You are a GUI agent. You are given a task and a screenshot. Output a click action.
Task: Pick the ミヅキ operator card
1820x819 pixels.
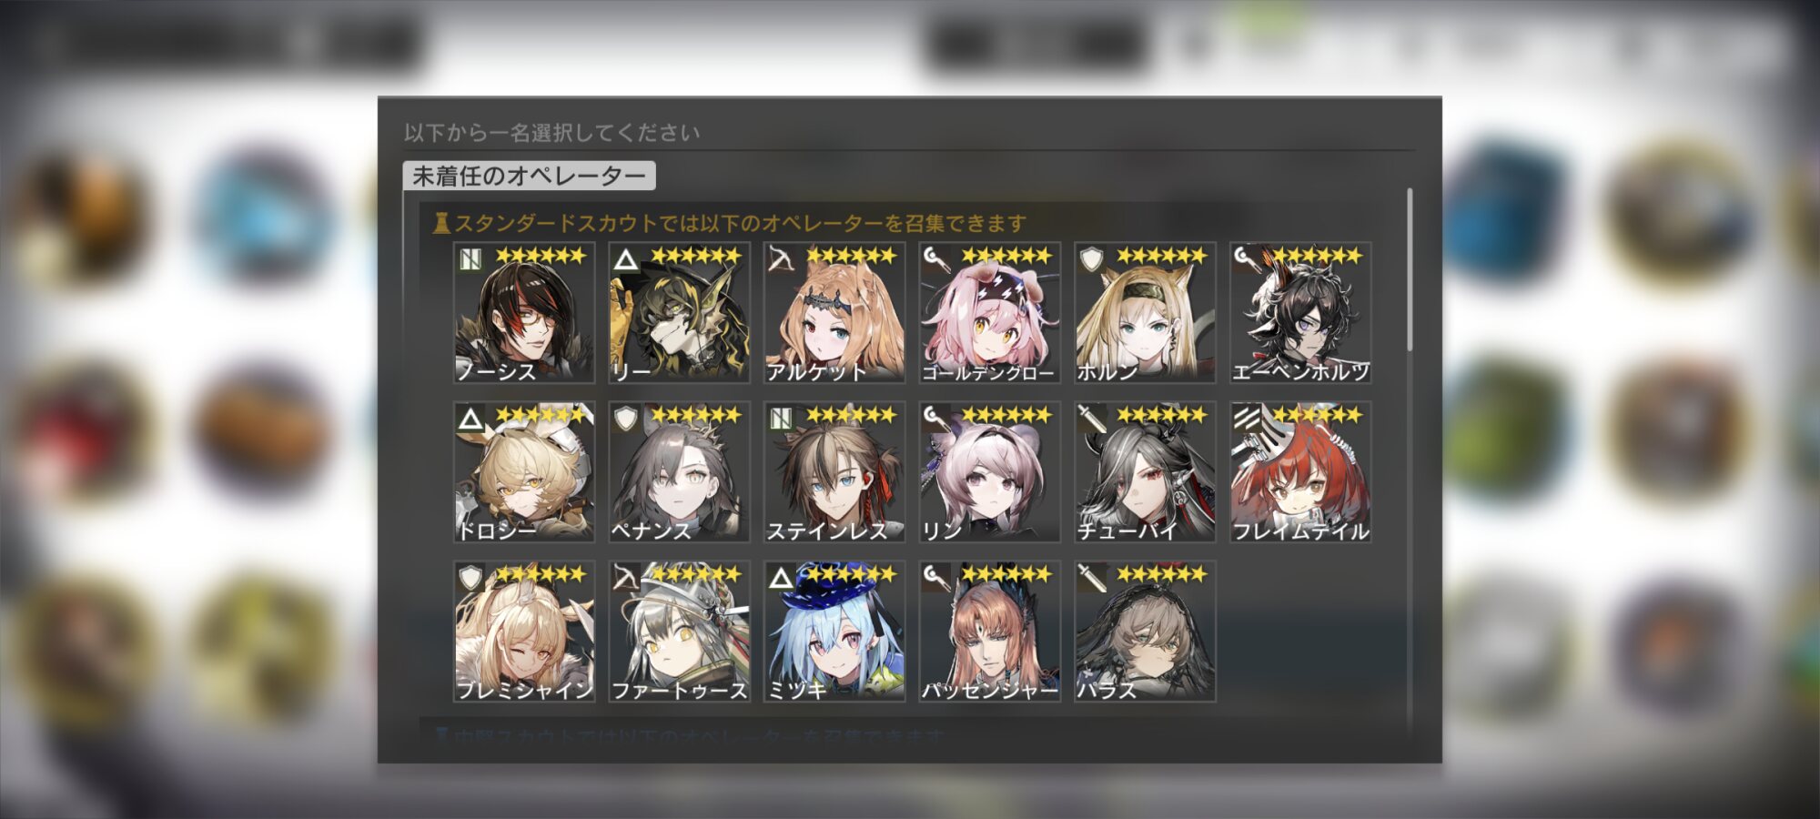coord(834,632)
